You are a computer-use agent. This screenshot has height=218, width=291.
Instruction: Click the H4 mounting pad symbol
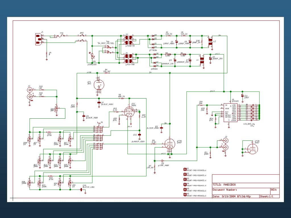tap(185, 185)
